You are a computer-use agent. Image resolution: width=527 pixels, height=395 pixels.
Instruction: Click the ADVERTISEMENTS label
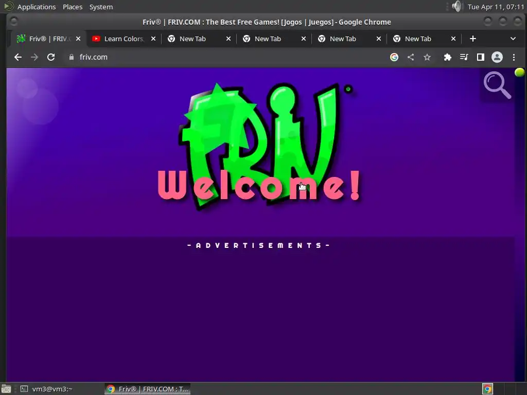tap(258, 245)
